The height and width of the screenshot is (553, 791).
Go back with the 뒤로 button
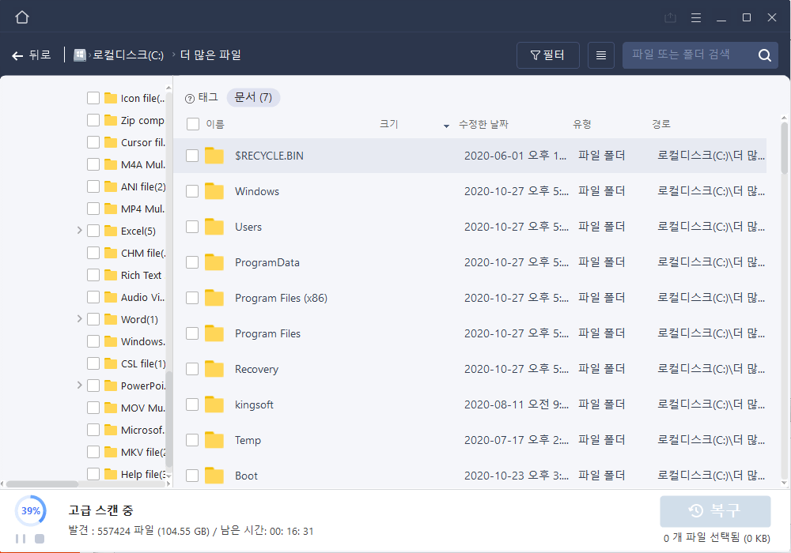coord(32,55)
